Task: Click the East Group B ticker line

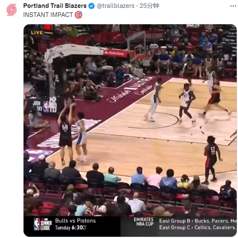Action: click(x=198, y=221)
